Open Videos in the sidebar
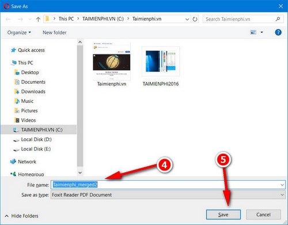The height and width of the screenshot is (225, 288). [x=25, y=120]
